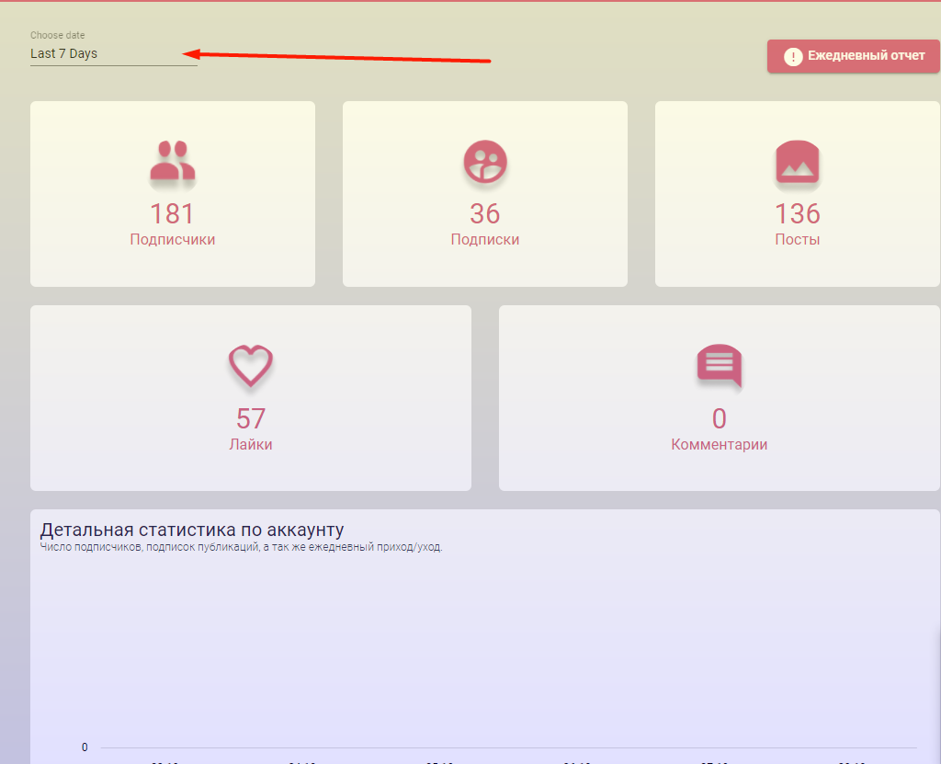Click the 181 followers count

(x=173, y=214)
